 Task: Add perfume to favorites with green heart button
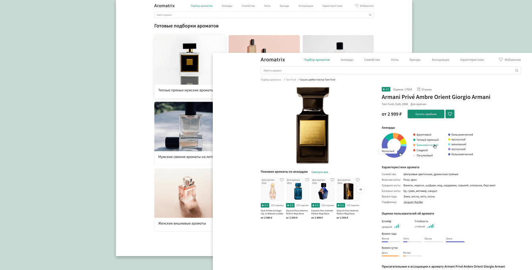[450, 114]
